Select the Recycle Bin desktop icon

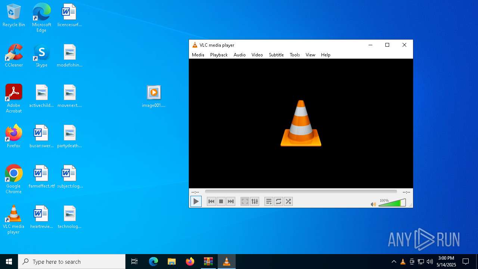(14, 16)
